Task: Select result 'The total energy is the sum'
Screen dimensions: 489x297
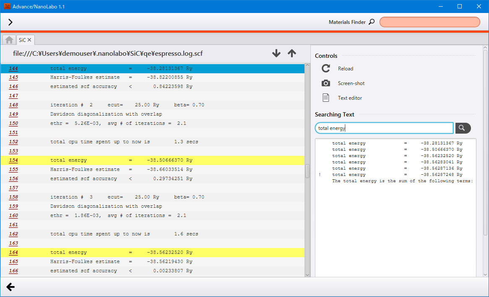Action: point(397,181)
